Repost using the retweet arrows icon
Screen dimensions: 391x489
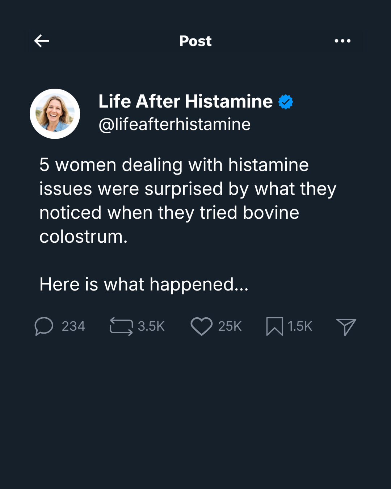click(121, 326)
